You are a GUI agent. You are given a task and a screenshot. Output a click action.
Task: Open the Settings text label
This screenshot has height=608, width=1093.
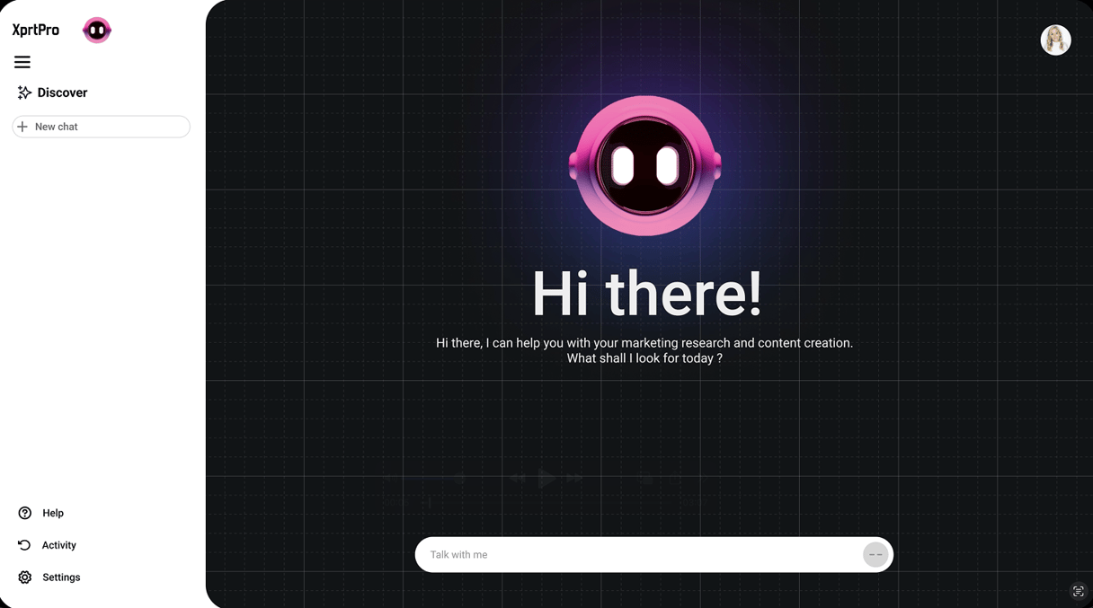[61, 577]
